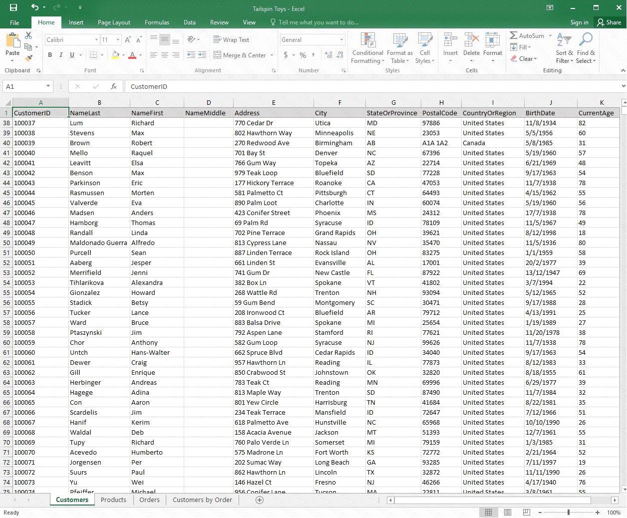
Task: Open the Data ribbon tab
Action: click(189, 22)
